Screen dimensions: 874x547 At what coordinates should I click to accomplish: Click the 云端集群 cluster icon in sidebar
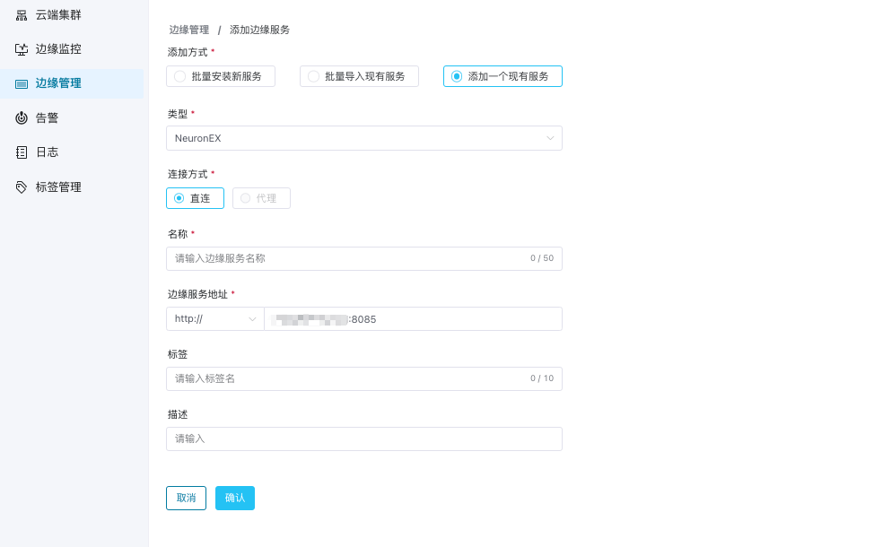coord(22,15)
